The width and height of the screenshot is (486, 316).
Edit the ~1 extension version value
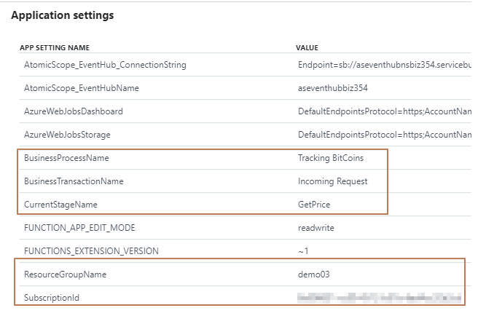tap(303, 251)
